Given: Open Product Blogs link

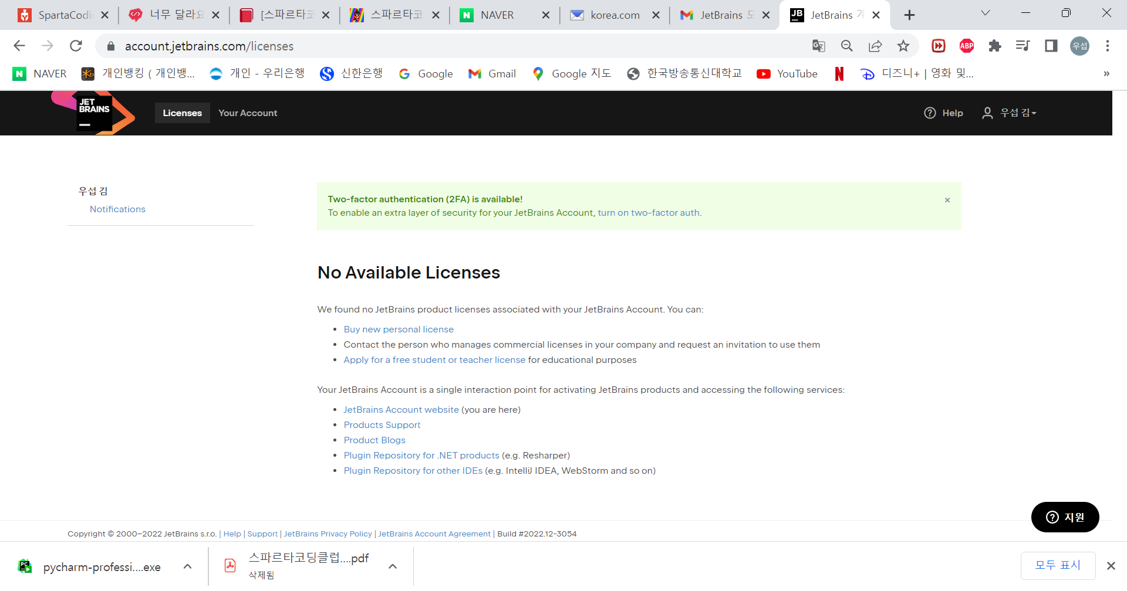Looking at the screenshot, I should pos(374,440).
